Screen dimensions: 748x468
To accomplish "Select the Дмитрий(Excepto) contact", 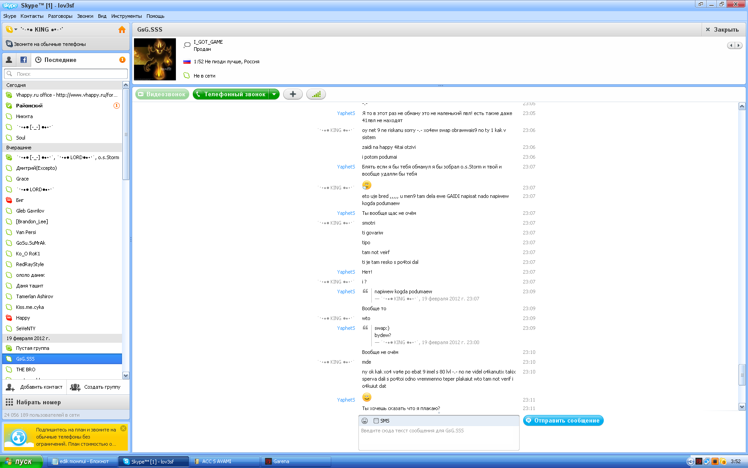I will (x=62, y=168).
